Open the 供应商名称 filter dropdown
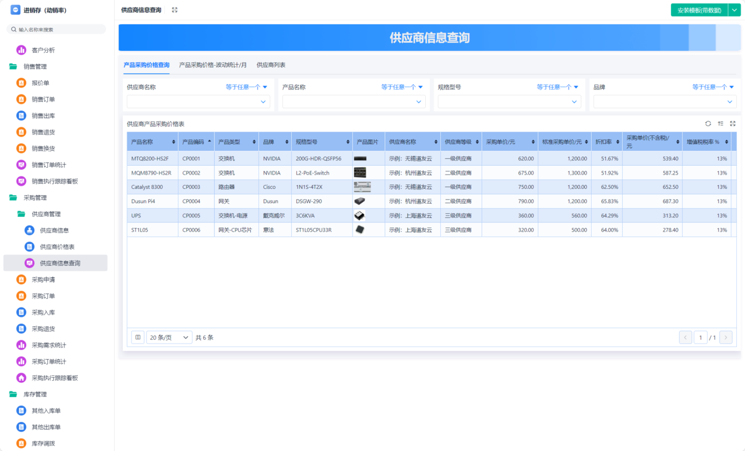Screen dimensions: 745x451 [x=198, y=102]
